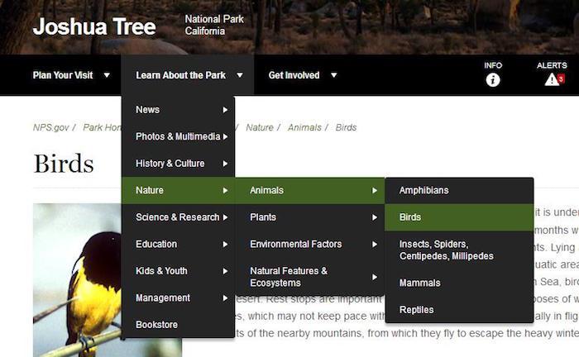Select Animals in the Nature submenu
Image resolution: width=579 pixels, height=357 pixels.
coord(309,190)
